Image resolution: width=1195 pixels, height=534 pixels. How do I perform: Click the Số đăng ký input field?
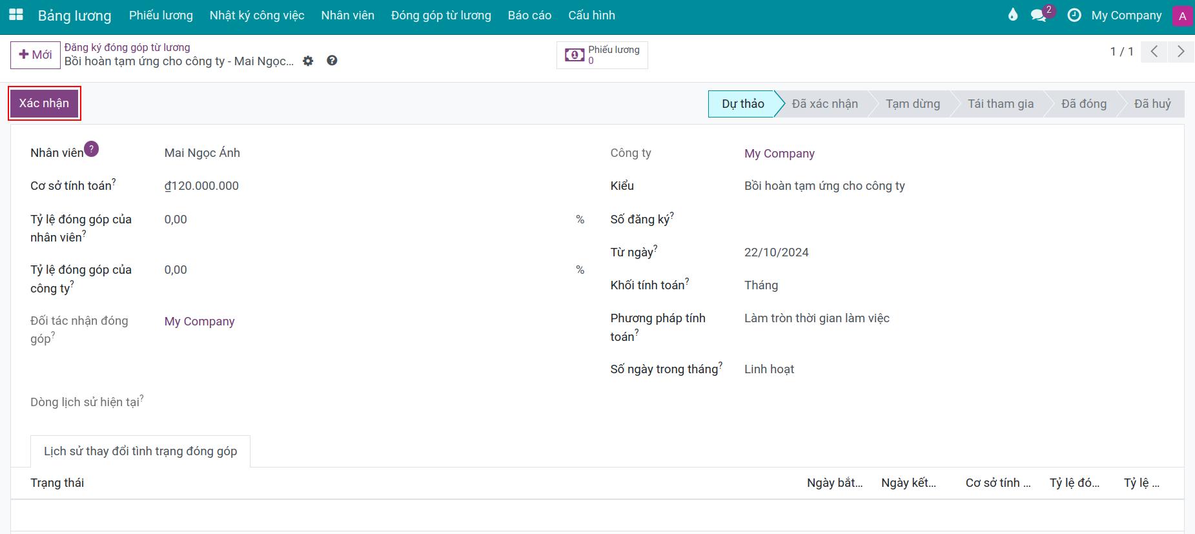point(954,220)
